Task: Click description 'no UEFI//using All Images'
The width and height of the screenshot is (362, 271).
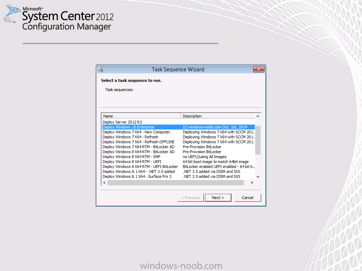Action: coord(205,157)
